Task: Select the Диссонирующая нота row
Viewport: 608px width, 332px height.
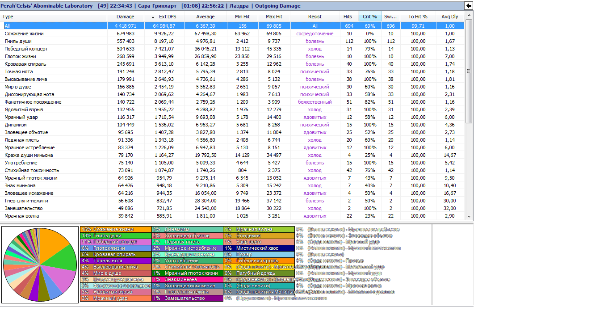Action: coord(232,94)
